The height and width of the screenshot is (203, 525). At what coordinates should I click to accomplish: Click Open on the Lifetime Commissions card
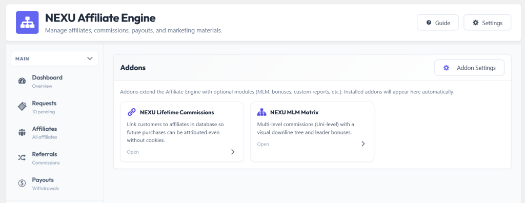click(133, 152)
